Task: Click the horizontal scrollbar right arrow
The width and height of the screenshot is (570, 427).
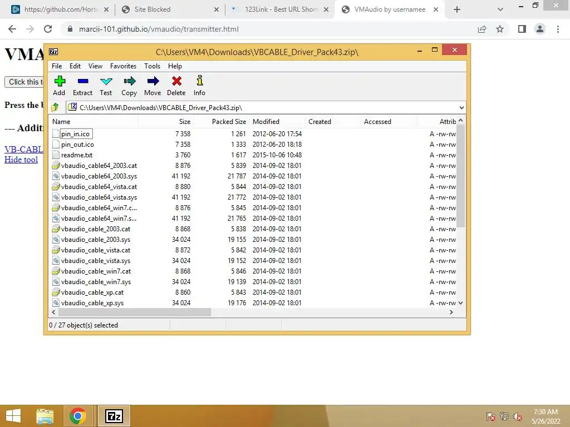Action: (451, 312)
